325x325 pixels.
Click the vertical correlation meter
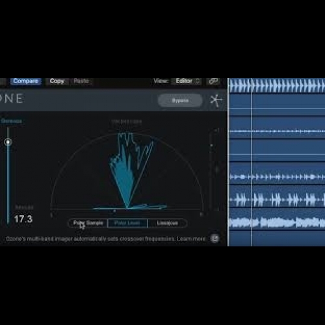211,170
